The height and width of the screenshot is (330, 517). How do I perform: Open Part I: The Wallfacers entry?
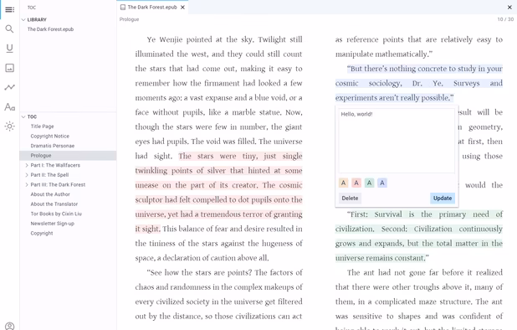[x=55, y=165]
